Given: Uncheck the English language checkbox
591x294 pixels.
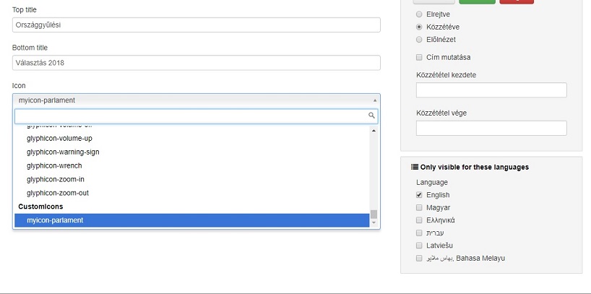Looking at the screenshot, I should [419, 195].
